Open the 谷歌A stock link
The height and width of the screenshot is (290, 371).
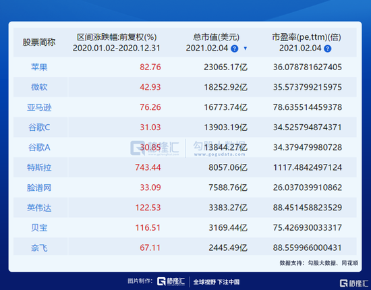click(39, 148)
